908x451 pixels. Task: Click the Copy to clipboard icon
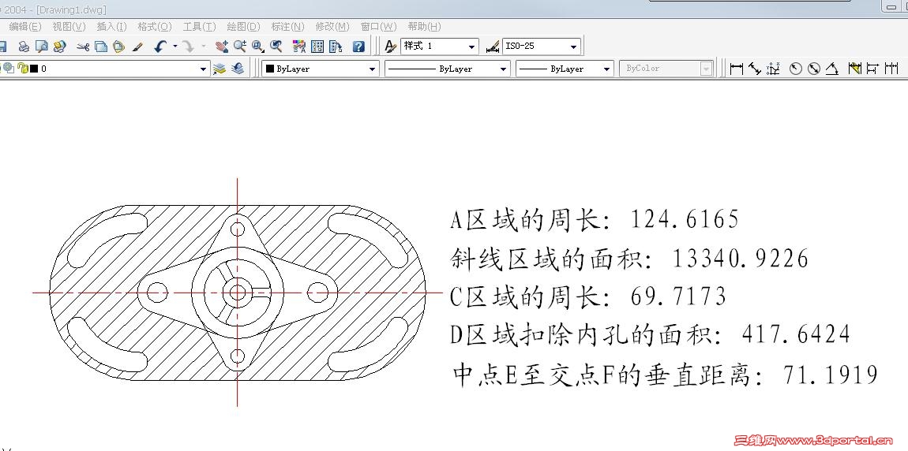tap(101, 47)
